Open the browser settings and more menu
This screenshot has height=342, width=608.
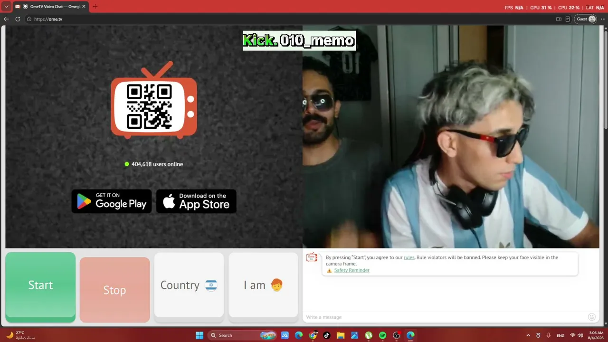pos(603,19)
